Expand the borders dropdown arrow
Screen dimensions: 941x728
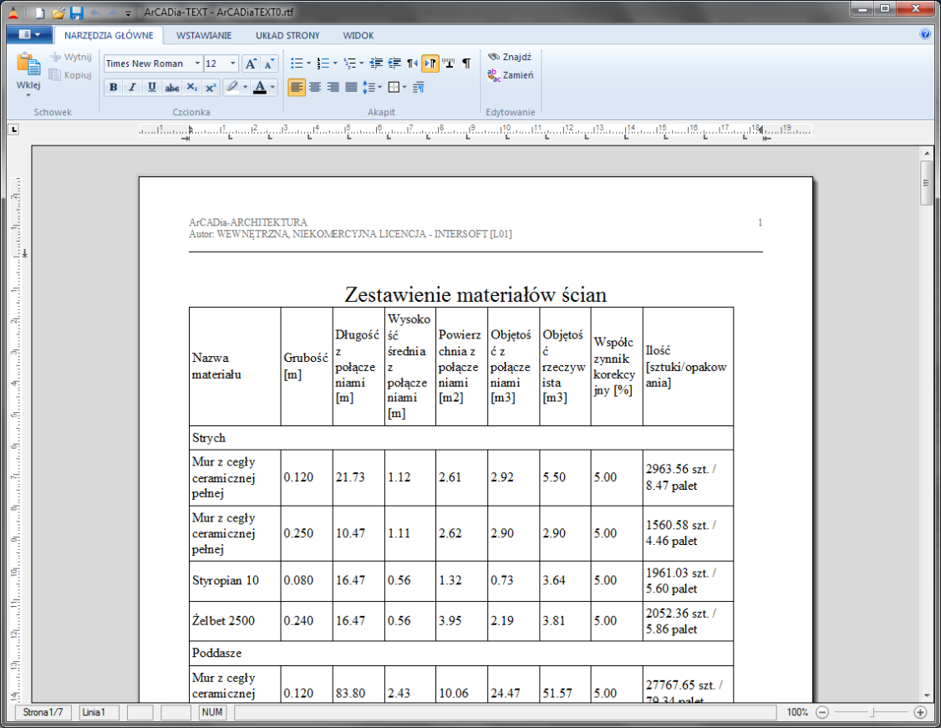(404, 88)
